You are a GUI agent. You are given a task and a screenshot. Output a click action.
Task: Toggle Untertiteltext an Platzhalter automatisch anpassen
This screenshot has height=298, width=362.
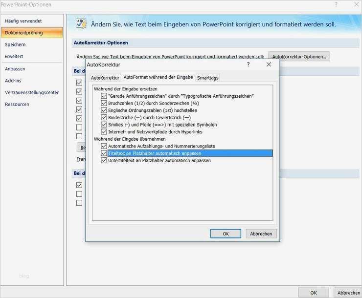[104, 160]
